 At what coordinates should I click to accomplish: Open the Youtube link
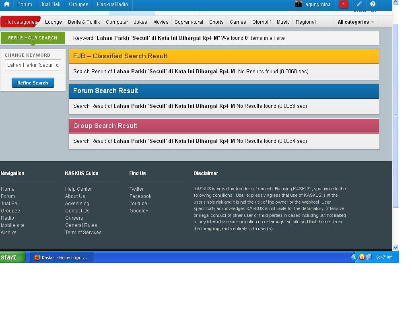(x=138, y=203)
